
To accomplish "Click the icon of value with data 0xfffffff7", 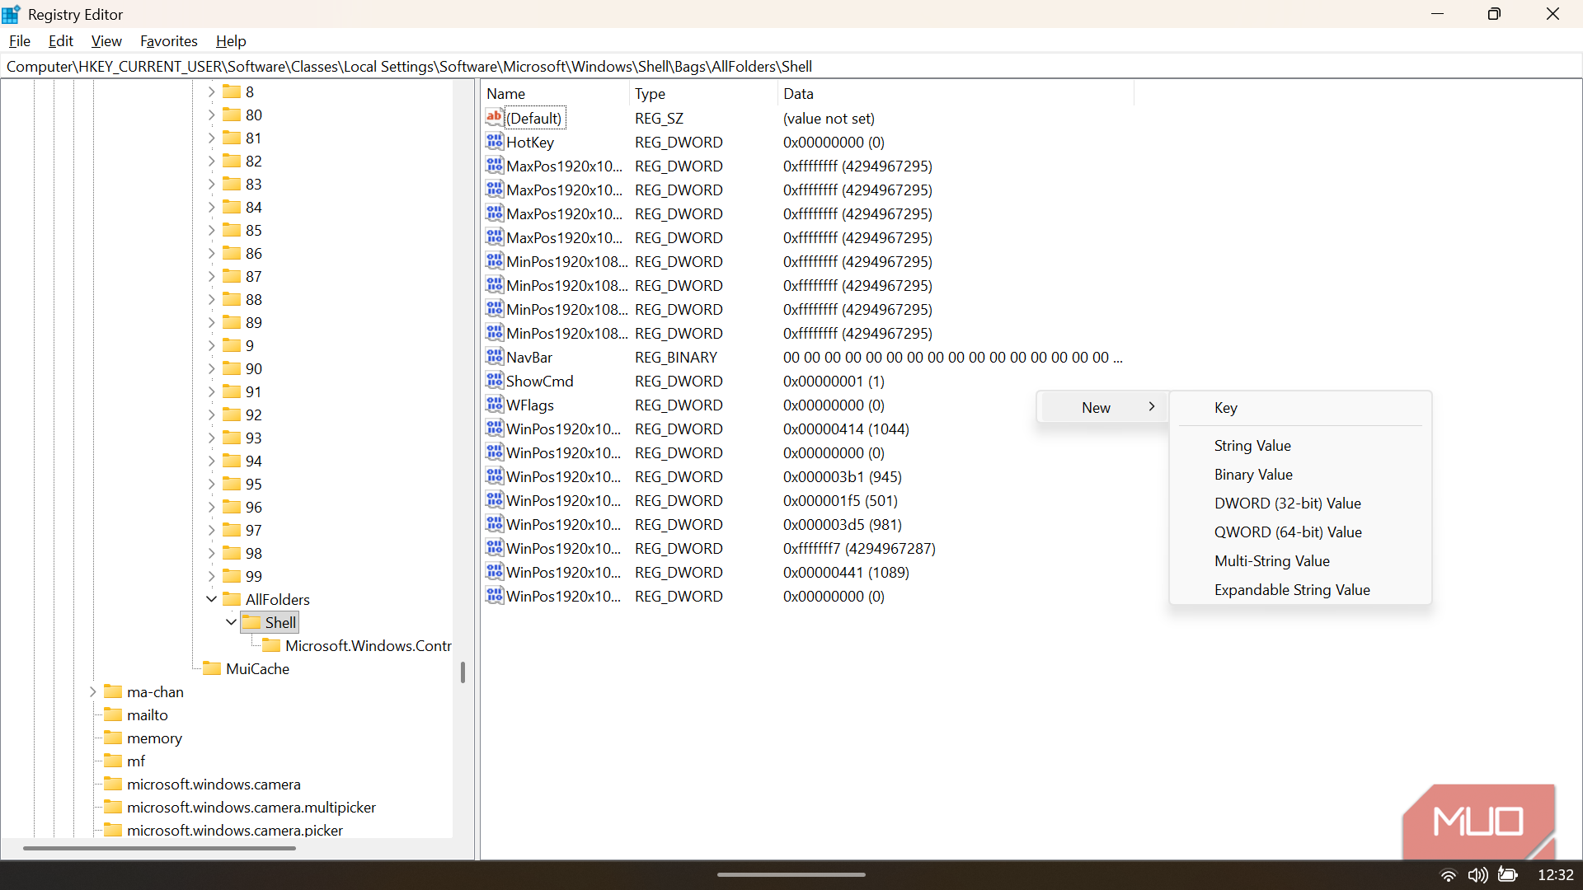I will pos(495,548).
